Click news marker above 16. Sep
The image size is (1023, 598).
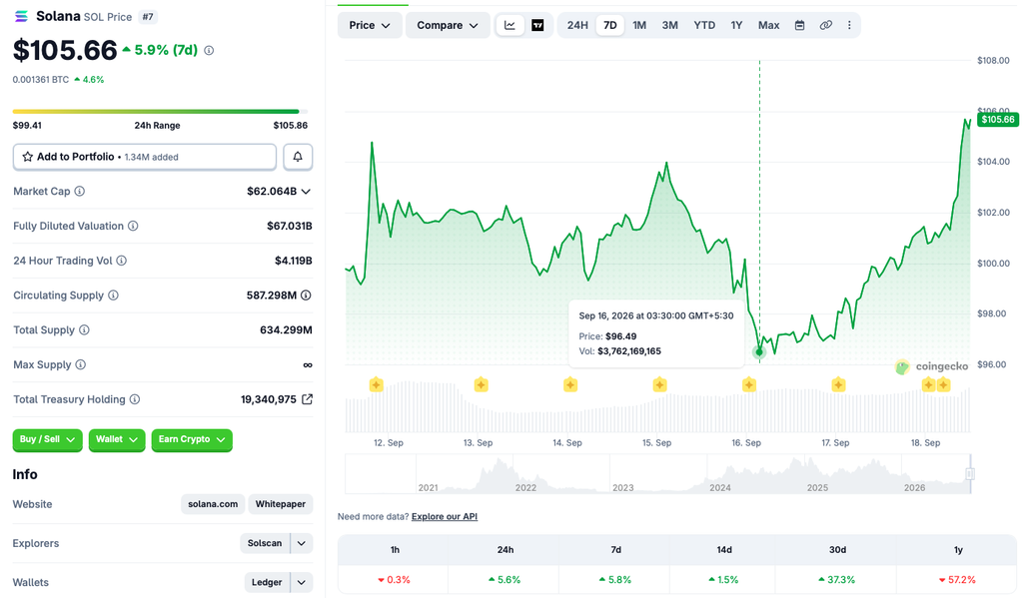point(749,384)
